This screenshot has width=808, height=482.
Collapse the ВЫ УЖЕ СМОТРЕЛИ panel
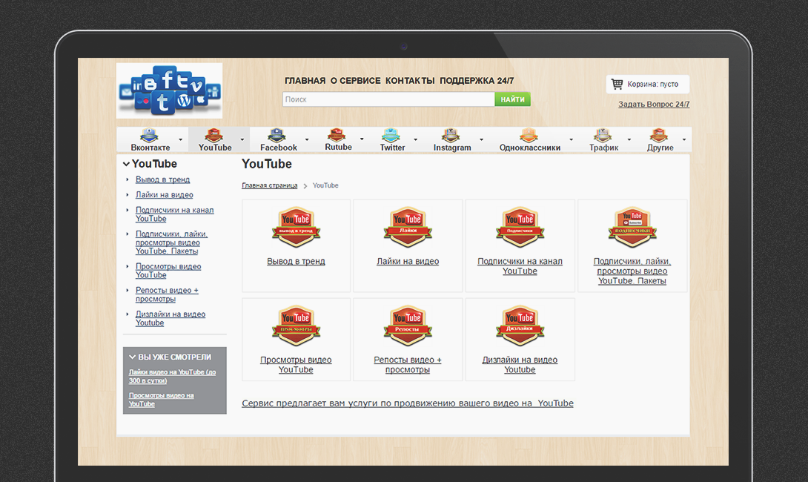point(133,357)
